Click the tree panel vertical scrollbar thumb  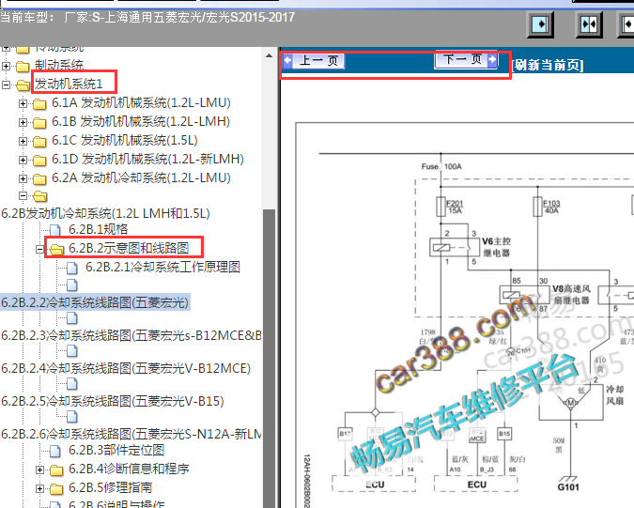point(269,358)
